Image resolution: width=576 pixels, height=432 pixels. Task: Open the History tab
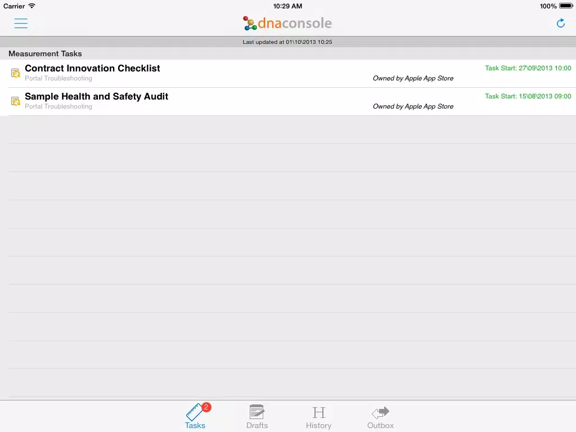318,417
